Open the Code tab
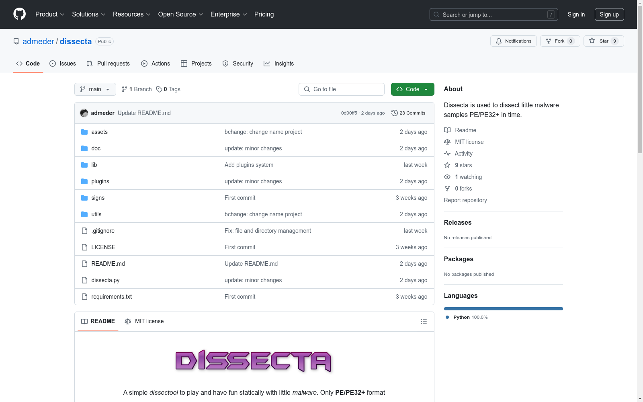The width and height of the screenshot is (643, 402). [28, 64]
